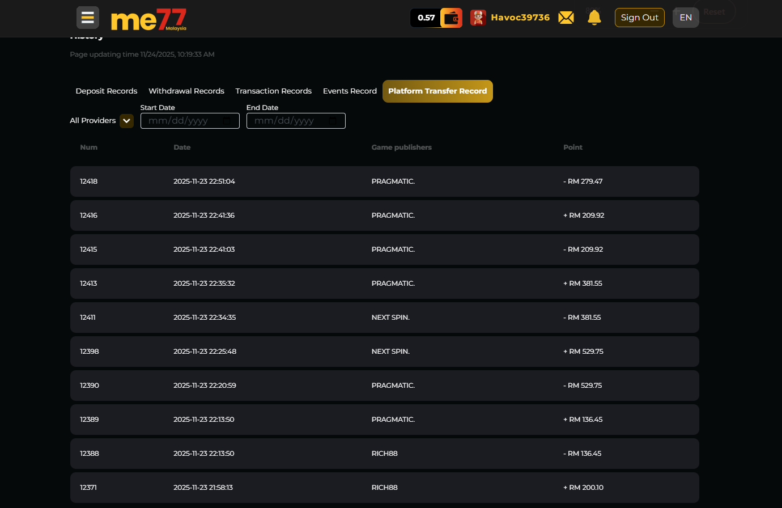This screenshot has height=508, width=782.
Task: Switch to the Deposit Records tab
Action: (x=106, y=91)
